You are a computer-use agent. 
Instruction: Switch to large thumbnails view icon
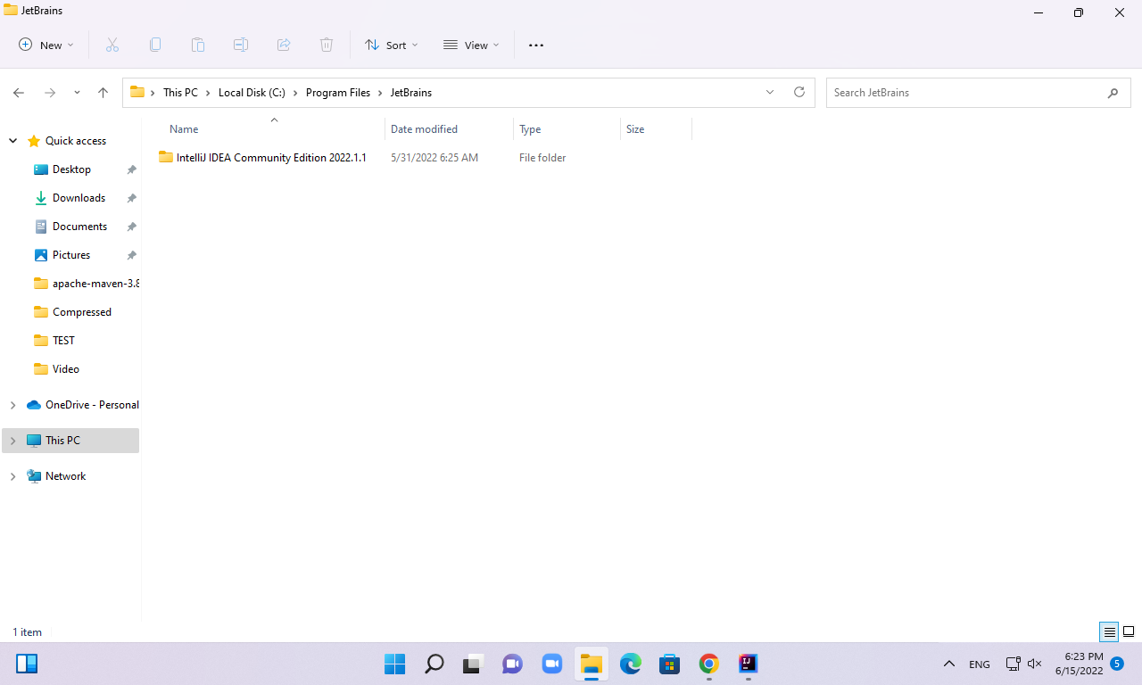pyautogui.click(x=1129, y=632)
